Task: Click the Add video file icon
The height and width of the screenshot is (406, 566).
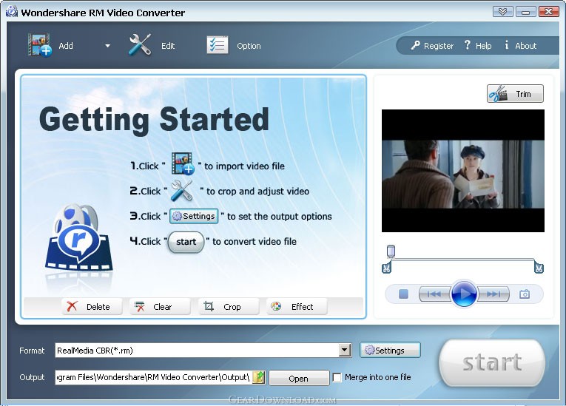Action: [x=40, y=45]
